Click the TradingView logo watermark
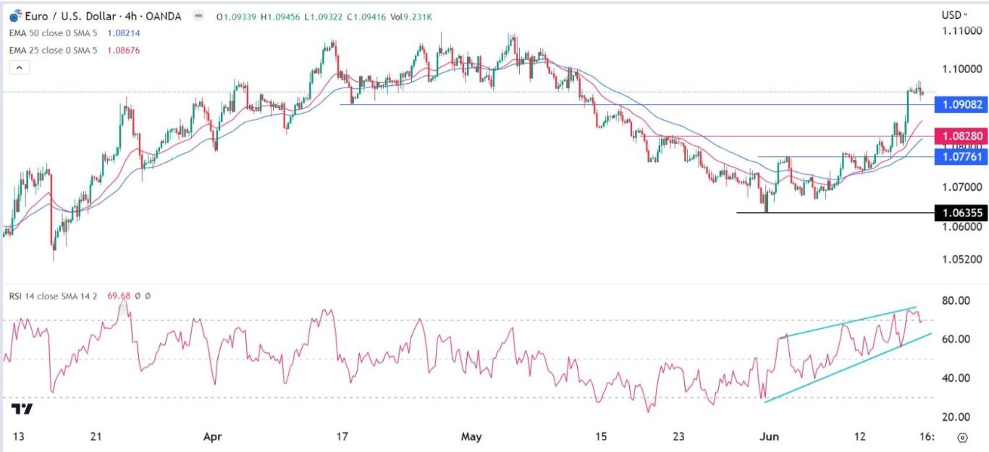 pos(22,409)
